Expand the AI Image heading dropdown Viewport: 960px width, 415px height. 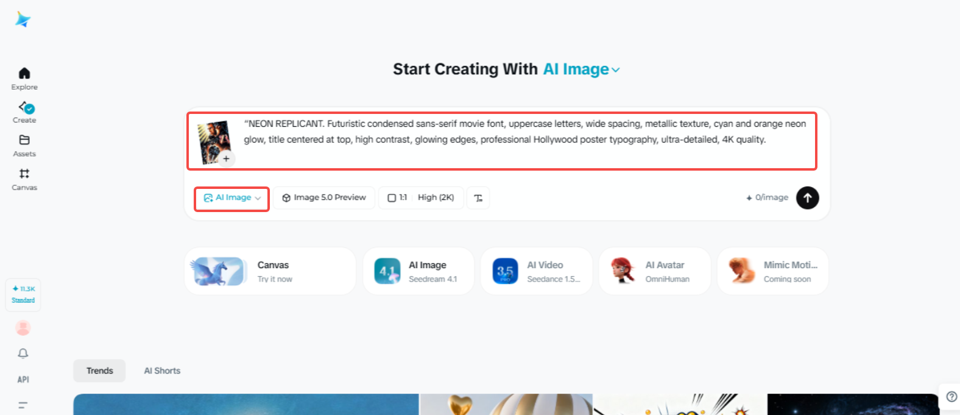[581, 69]
